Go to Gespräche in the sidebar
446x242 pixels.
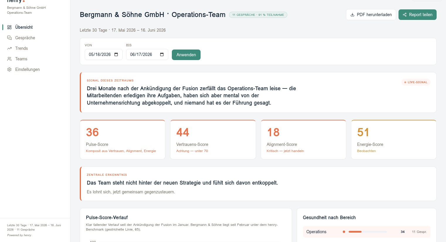click(35, 38)
